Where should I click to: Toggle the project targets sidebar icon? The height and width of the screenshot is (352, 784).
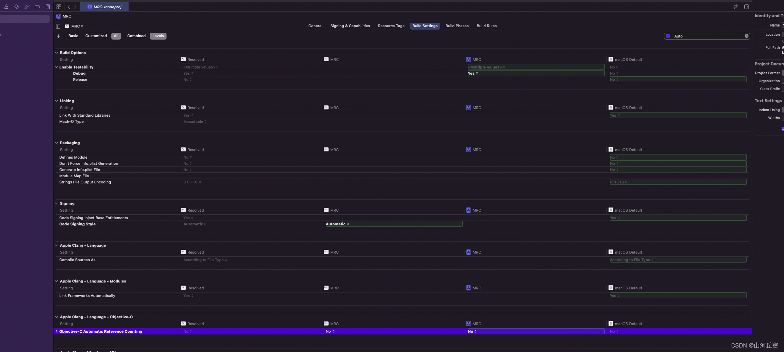[58, 26]
